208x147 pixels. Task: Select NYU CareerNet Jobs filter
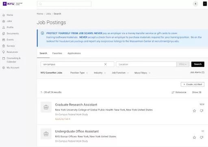(x=51, y=73)
